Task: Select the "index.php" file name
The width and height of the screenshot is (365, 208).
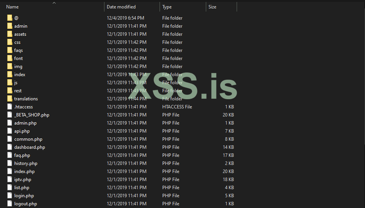Action: coord(24,171)
